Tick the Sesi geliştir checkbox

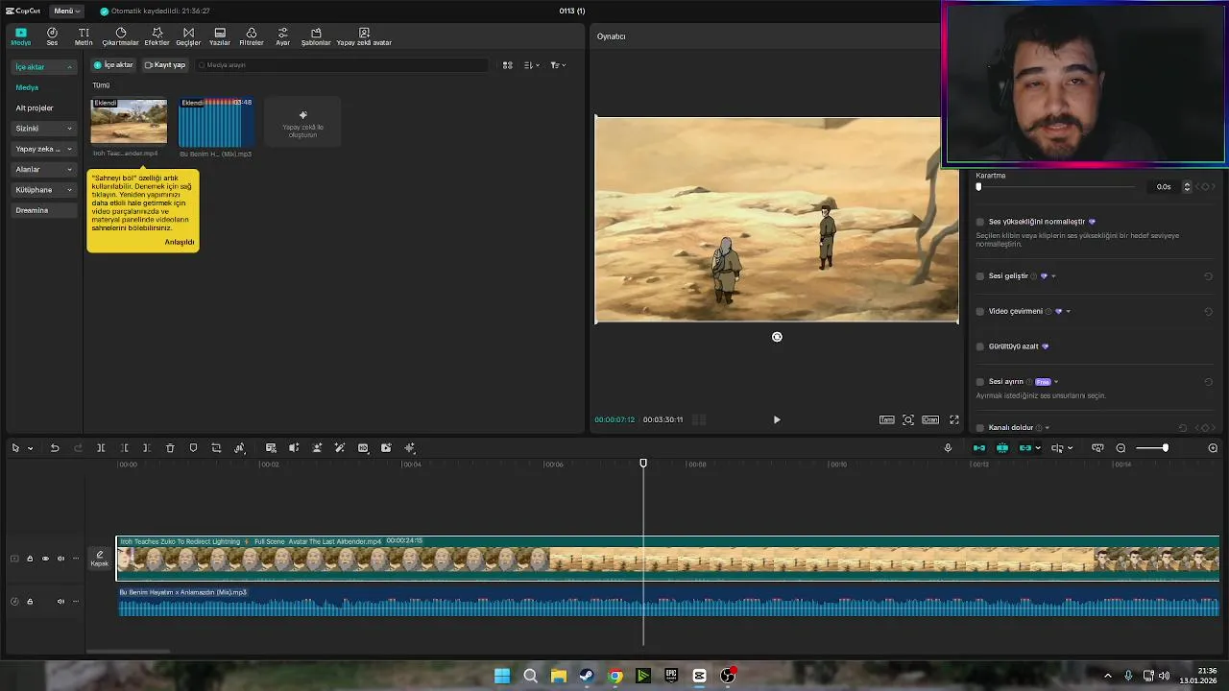(x=980, y=276)
